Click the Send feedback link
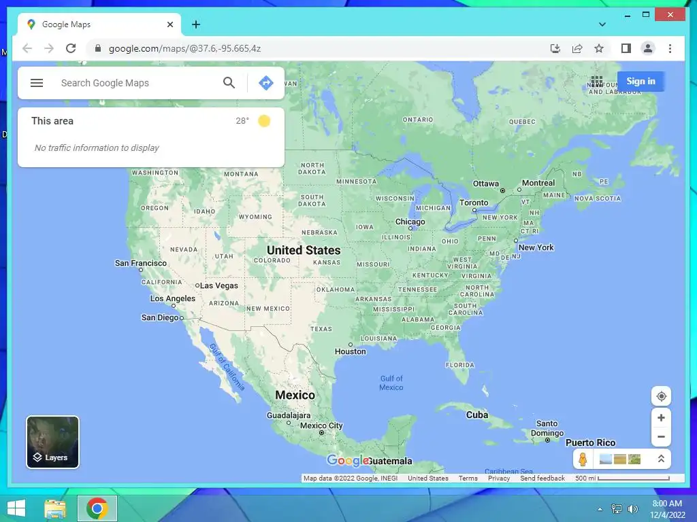The width and height of the screenshot is (697, 522). click(x=542, y=478)
